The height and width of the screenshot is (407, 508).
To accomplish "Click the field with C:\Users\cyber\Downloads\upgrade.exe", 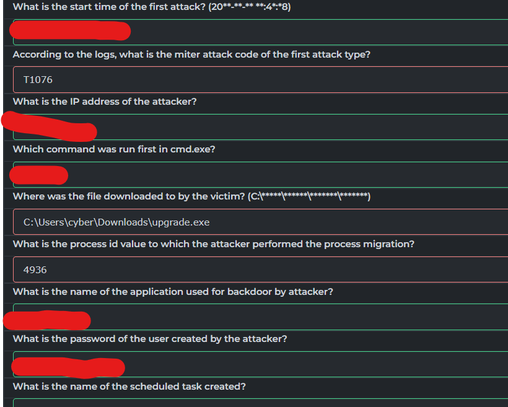I will (260, 222).
